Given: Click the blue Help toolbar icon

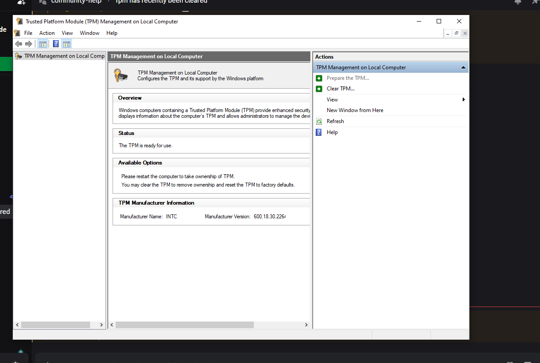Looking at the screenshot, I should [56, 44].
